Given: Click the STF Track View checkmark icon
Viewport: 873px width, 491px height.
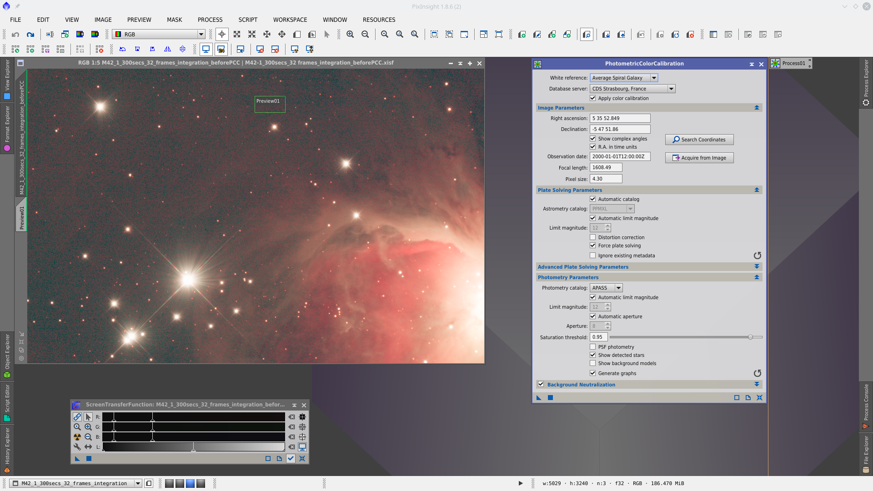Looking at the screenshot, I should [x=291, y=459].
